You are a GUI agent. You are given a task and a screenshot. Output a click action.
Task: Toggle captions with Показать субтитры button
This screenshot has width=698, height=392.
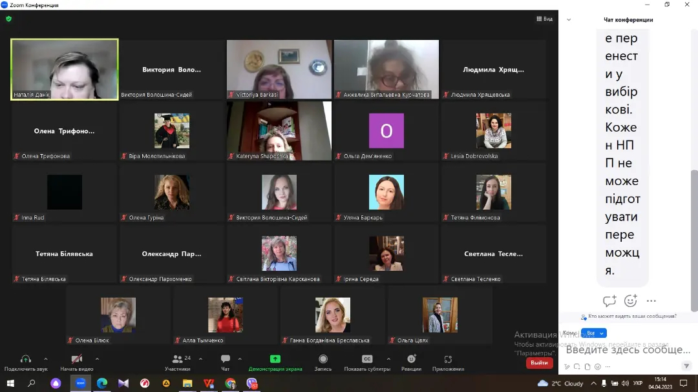(x=366, y=359)
